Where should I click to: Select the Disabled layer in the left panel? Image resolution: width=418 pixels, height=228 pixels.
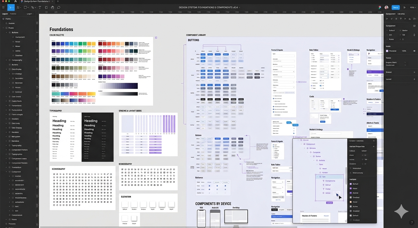pos(19,55)
